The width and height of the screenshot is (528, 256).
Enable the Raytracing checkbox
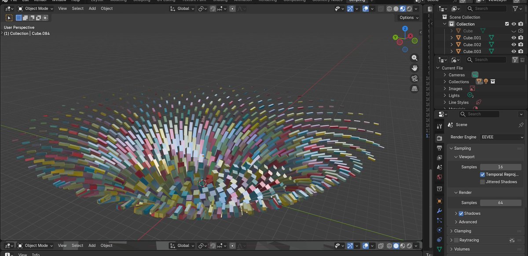point(456,240)
